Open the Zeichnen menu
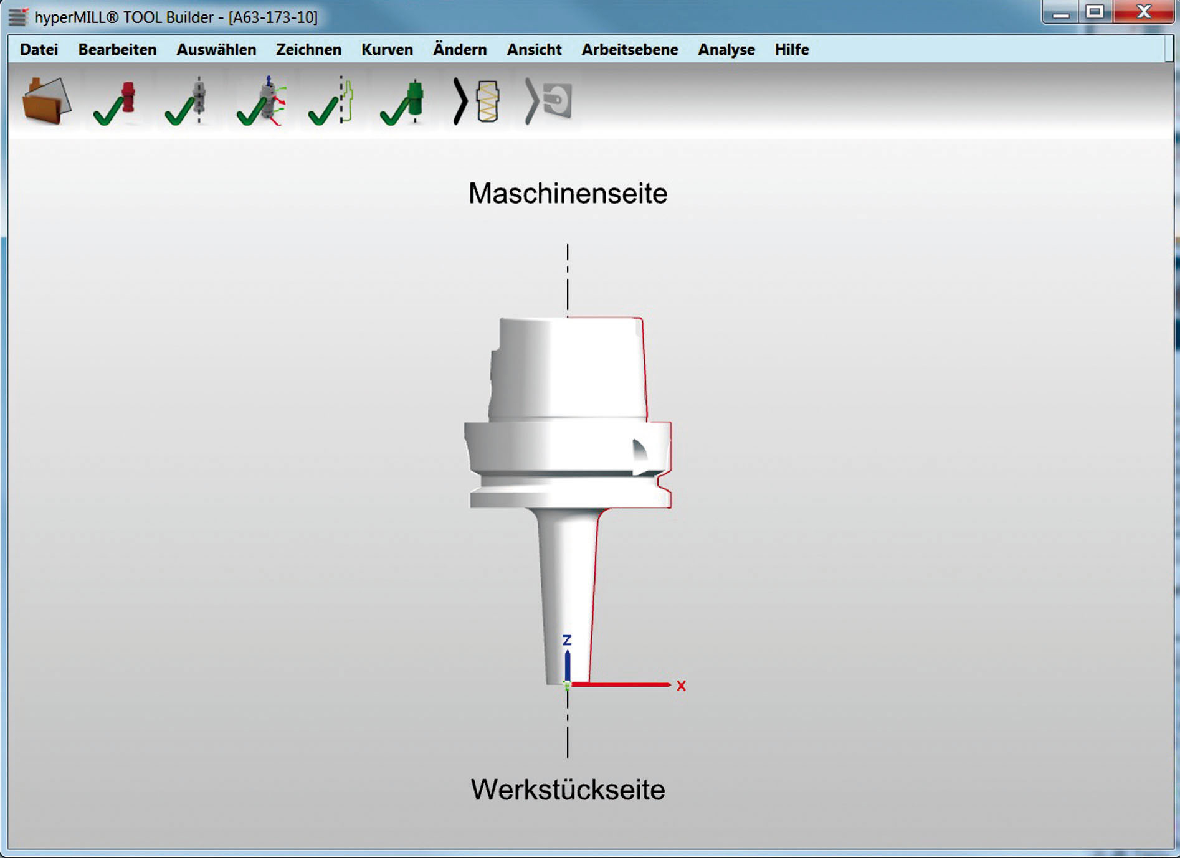The height and width of the screenshot is (858, 1180). (x=308, y=50)
